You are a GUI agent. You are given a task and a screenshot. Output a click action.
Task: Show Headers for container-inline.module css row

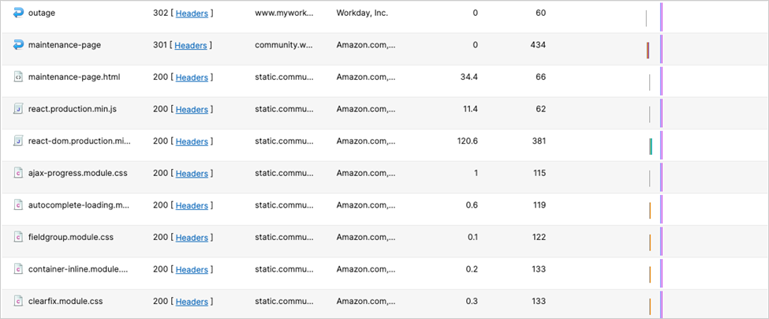191,270
